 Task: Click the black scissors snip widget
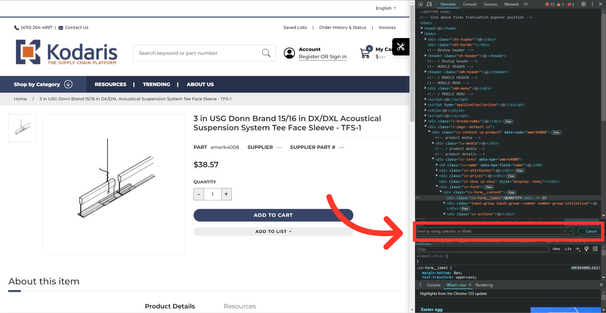[401, 47]
